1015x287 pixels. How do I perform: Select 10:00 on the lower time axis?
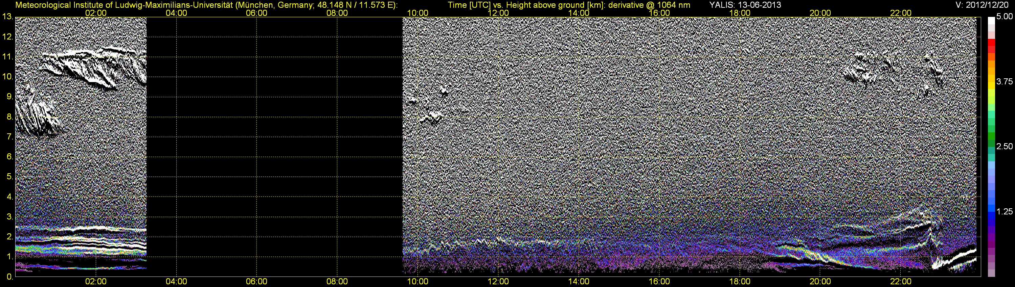pyautogui.click(x=418, y=282)
